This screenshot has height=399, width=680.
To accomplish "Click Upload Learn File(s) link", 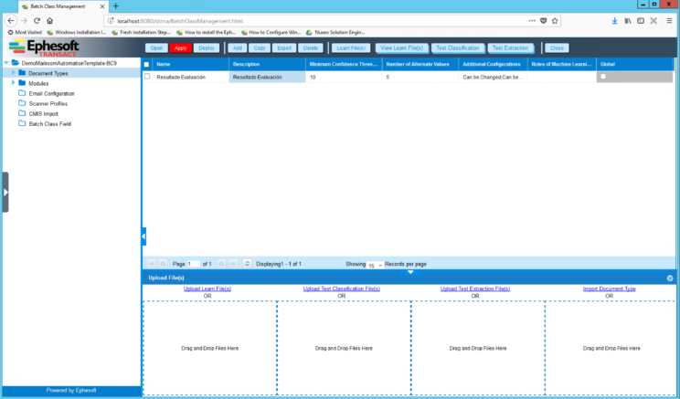I will (x=207, y=289).
